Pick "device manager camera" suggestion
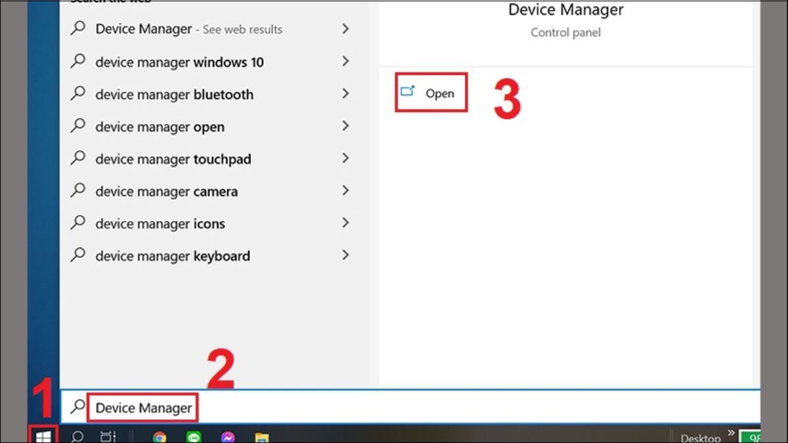 213,191
